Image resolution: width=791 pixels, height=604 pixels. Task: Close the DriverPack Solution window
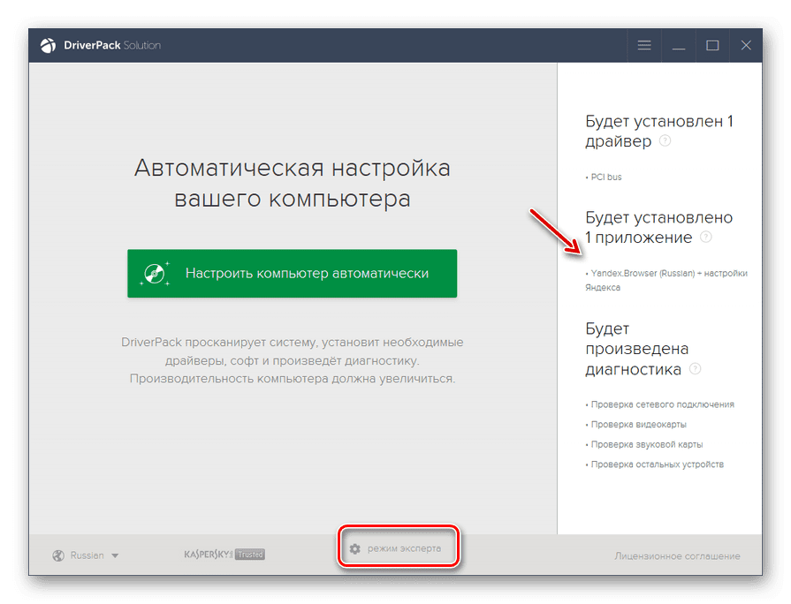click(x=746, y=45)
